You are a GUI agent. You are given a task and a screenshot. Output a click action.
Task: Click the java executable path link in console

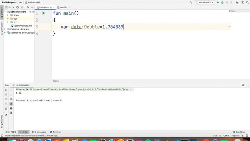coord(75,90)
